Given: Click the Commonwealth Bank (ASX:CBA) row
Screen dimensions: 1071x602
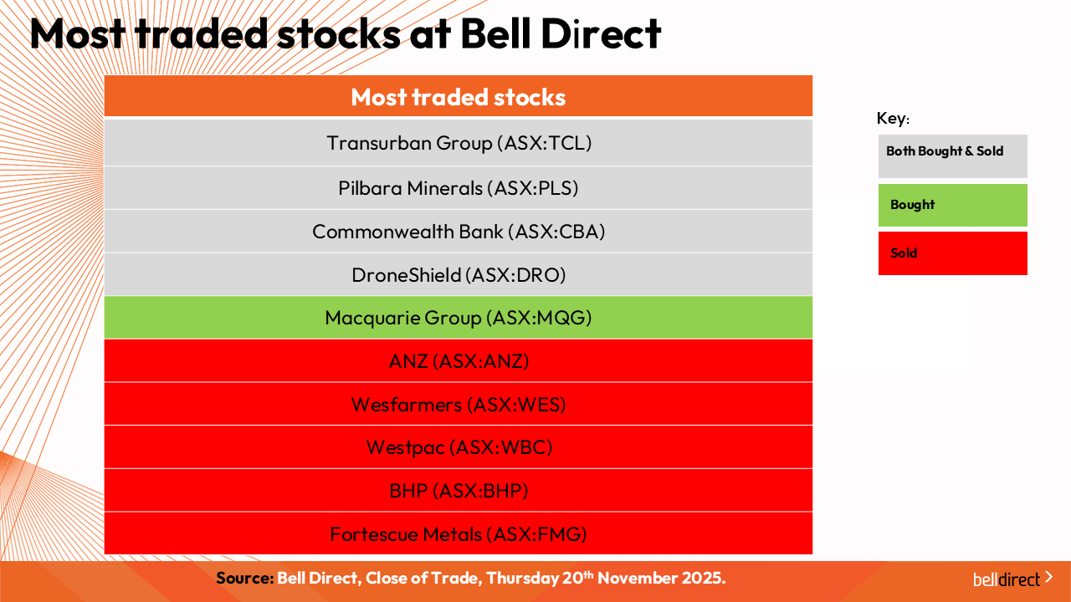Looking at the screenshot, I should 459,232.
